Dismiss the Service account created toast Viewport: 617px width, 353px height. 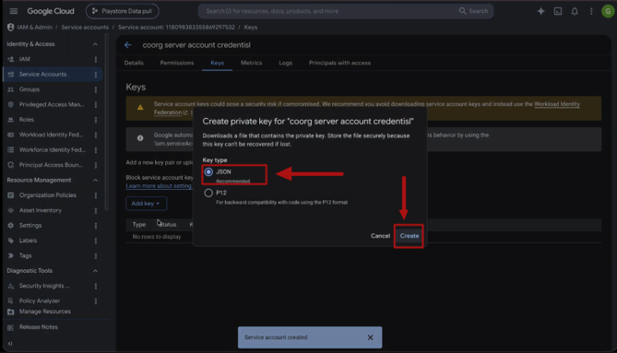click(x=370, y=337)
